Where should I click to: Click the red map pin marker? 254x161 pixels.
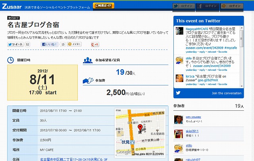(x=140, y=128)
